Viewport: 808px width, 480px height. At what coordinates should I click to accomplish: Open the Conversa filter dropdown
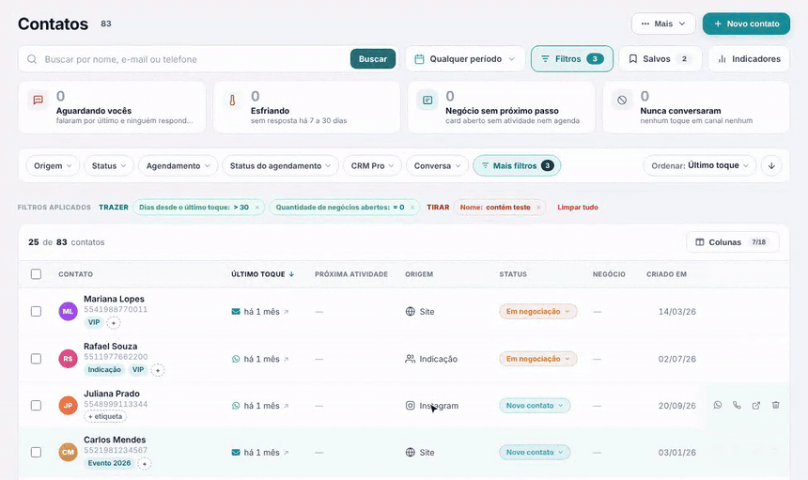(x=437, y=166)
